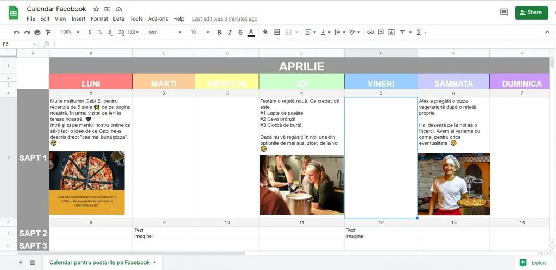Viewport: 556px width, 270px height.
Task: Format selection as currency with the dollar icon
Action: (x=90, y=32)
